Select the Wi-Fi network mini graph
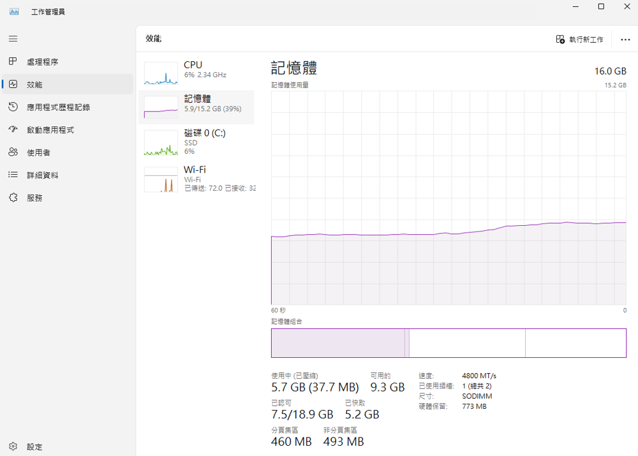 pyautogui.click(x=161, y=179)
